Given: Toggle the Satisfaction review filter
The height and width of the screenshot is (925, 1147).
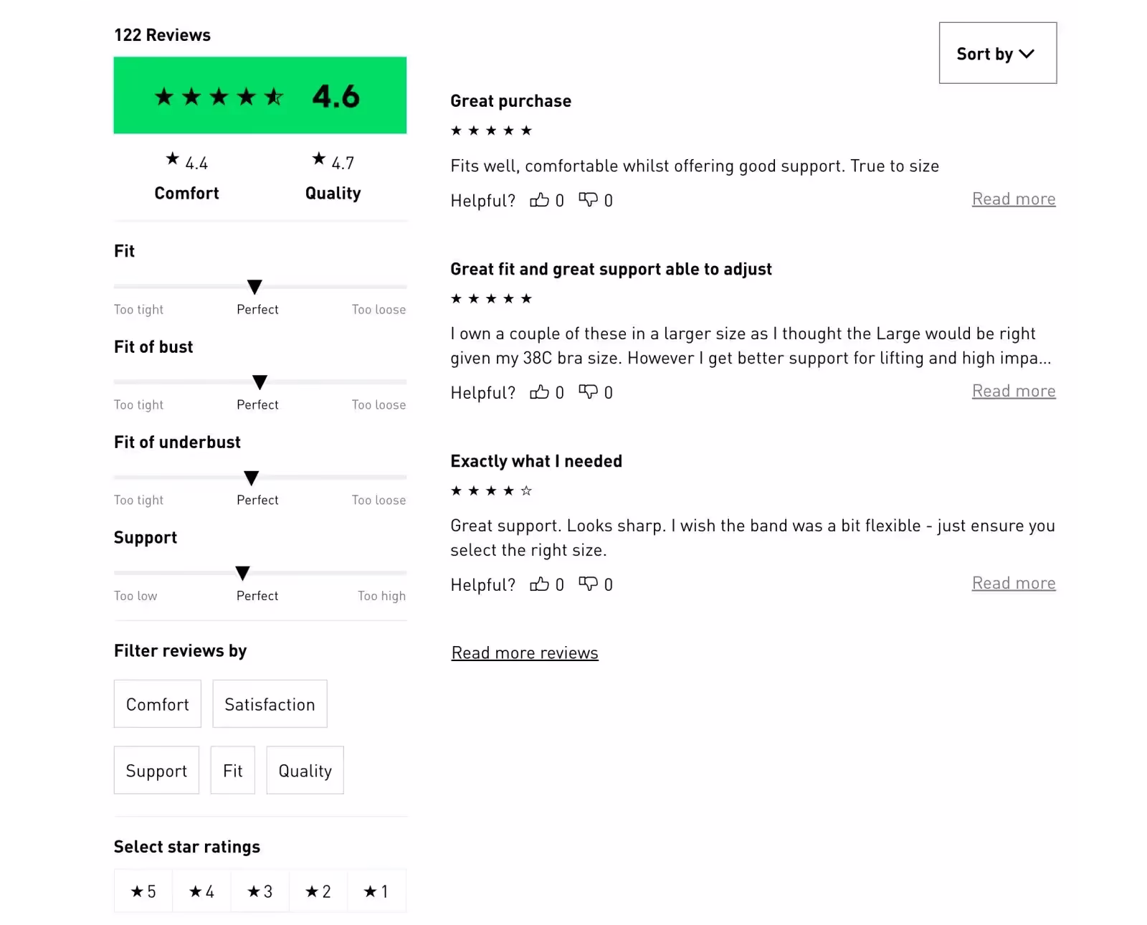Looking at the screenshot, I should pyautogui.click(x=270, y=704).
